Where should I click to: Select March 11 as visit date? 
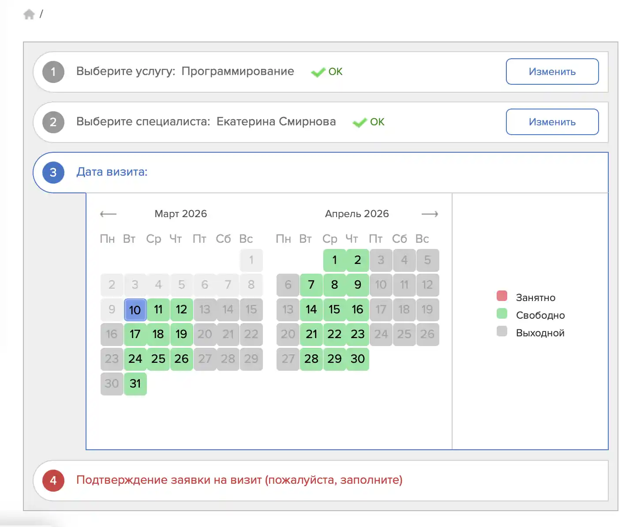click(158, 310)
